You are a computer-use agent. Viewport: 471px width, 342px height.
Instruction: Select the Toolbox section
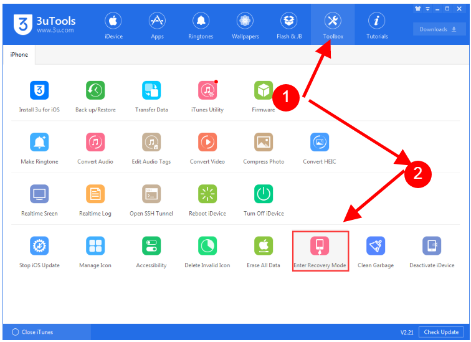click(333, 25)
